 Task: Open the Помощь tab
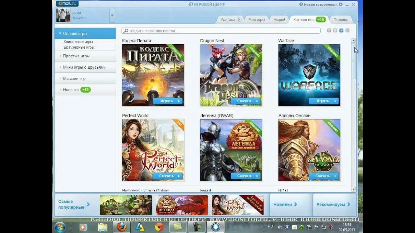point(341,19)
